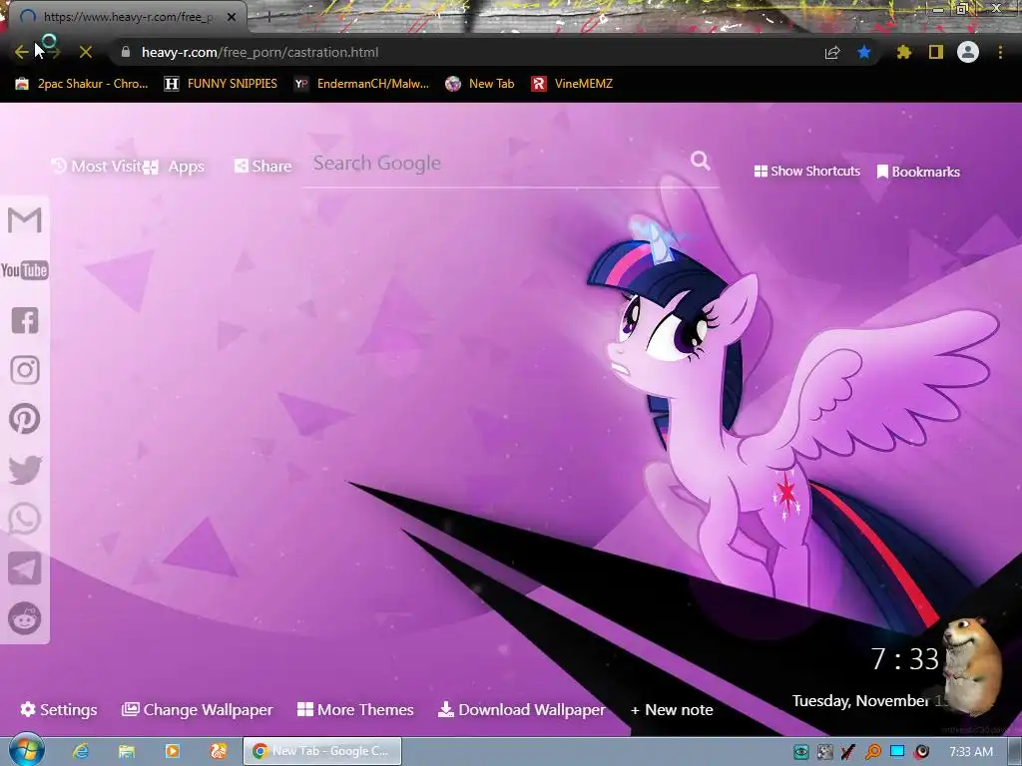Viewport: 1022px width, 766px height.
Task: Open the orange taskbar app icon
Action: coord(219,751)
